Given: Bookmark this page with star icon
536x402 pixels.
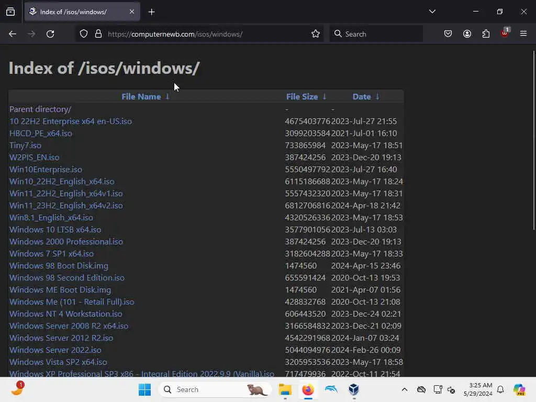Looking at the screenshot, I should pos(316,34).
